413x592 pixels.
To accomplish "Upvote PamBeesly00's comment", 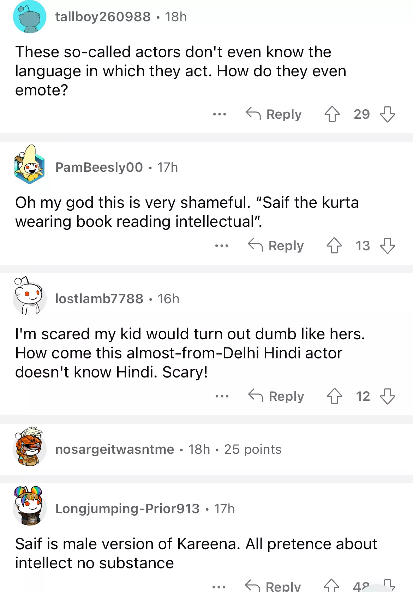I will [x=334, y=246].
